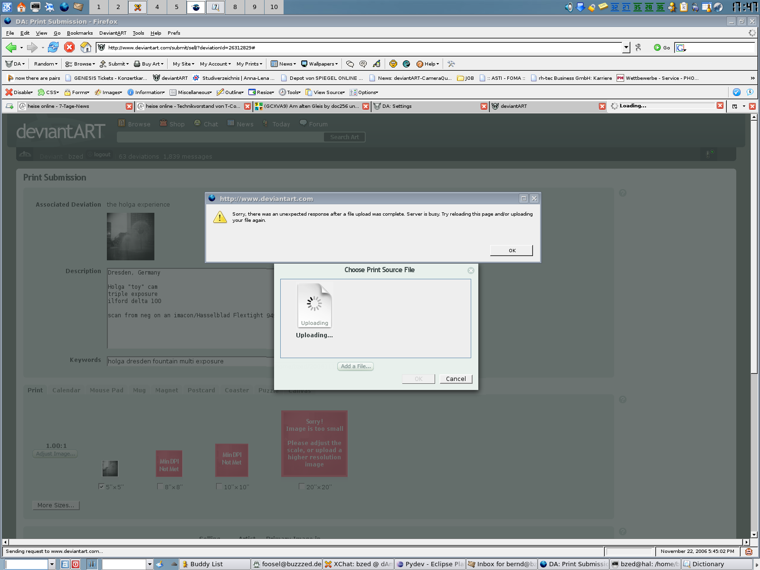Image resolution: width=760 pixels, height=570 pixels.
Task: Click the 'More Sizes...' button
Action: coord(56,505)
